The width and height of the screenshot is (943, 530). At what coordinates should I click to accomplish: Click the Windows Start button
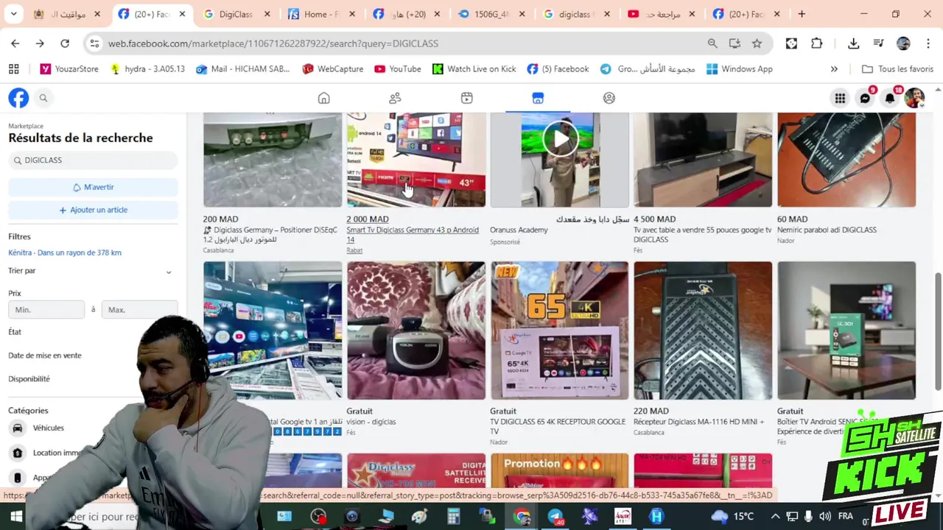16,516
